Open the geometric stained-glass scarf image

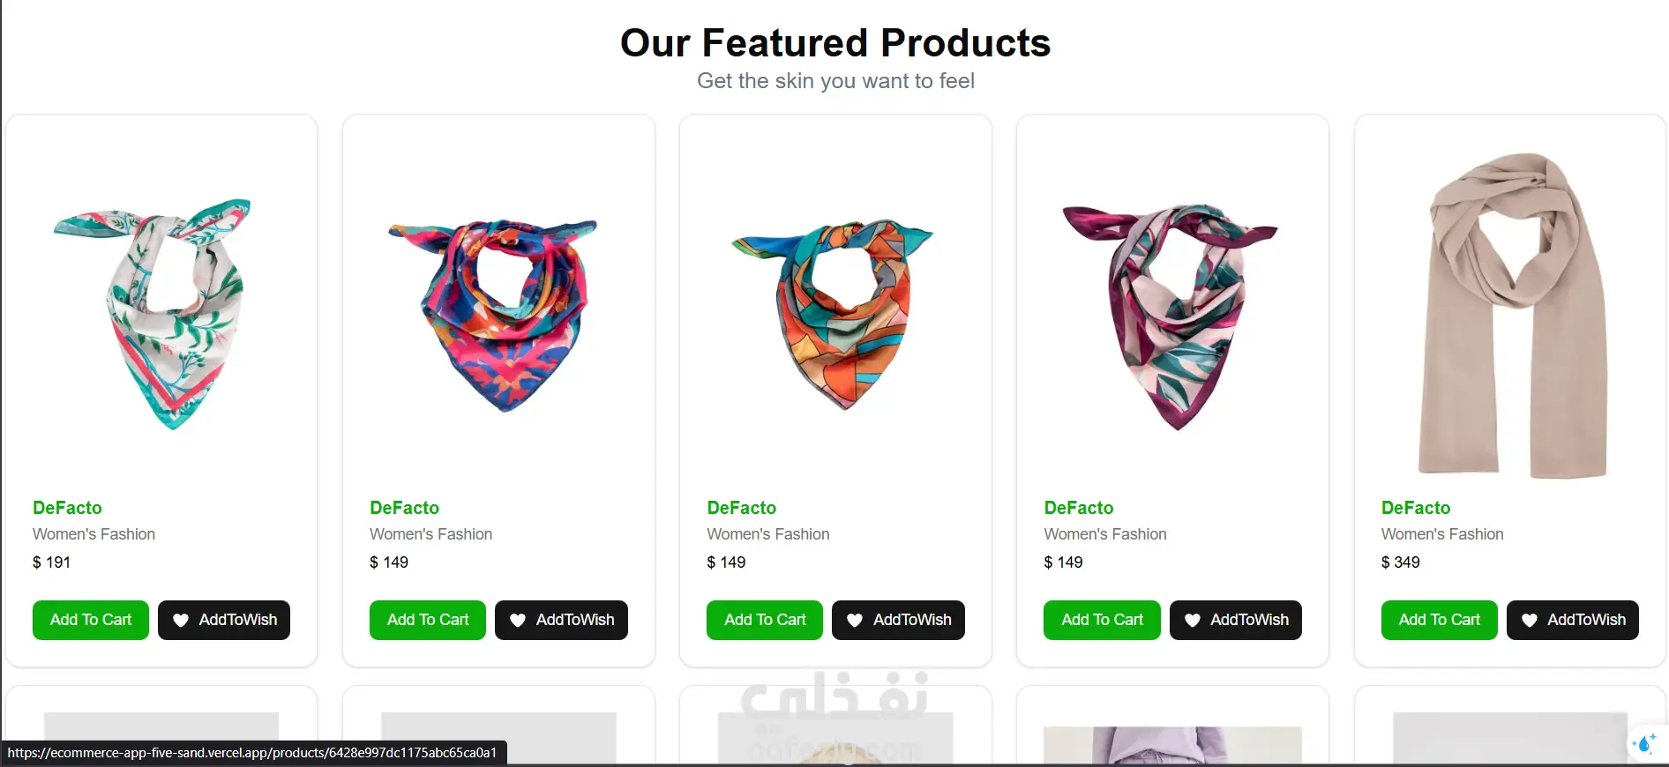[x=833, y=315]
